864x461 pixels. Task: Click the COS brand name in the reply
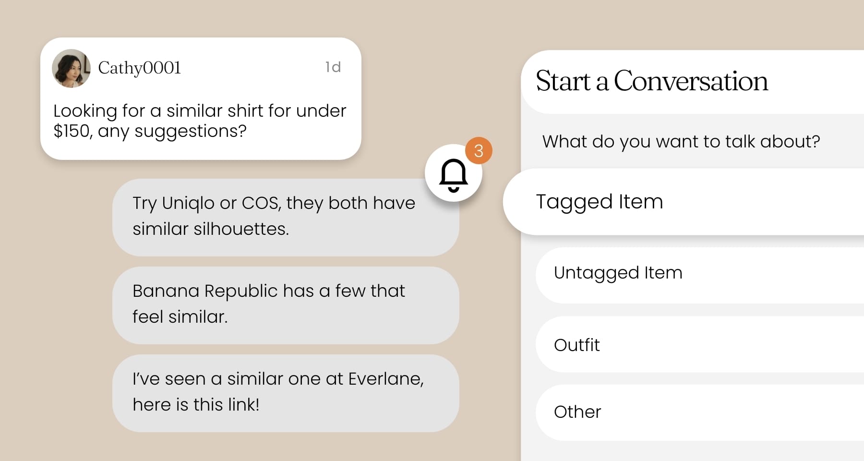(260, 203)
